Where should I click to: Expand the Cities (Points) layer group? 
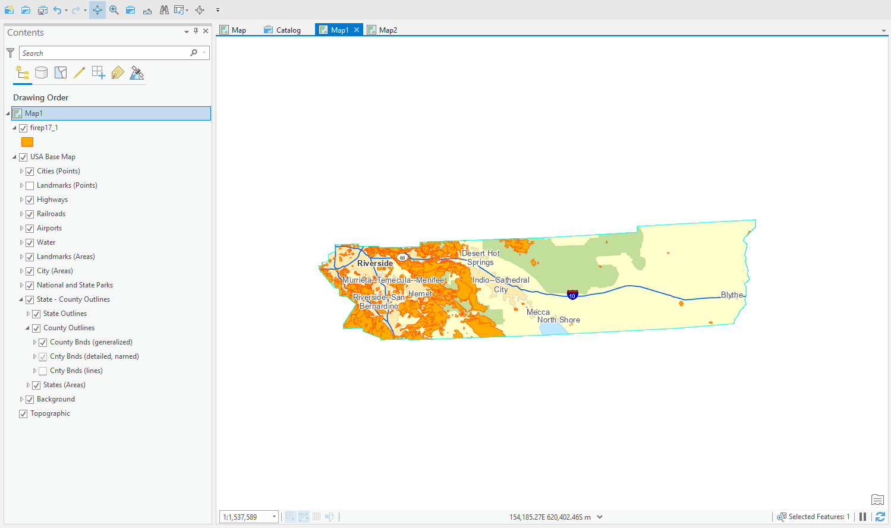(21, 171)
